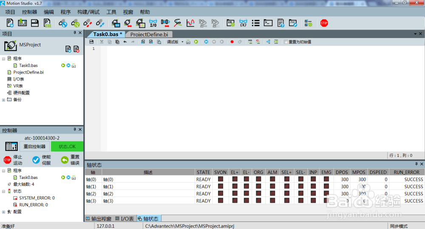Click the paste icon in editor toolbar
425x229 pixels.
tap(117, 42)
